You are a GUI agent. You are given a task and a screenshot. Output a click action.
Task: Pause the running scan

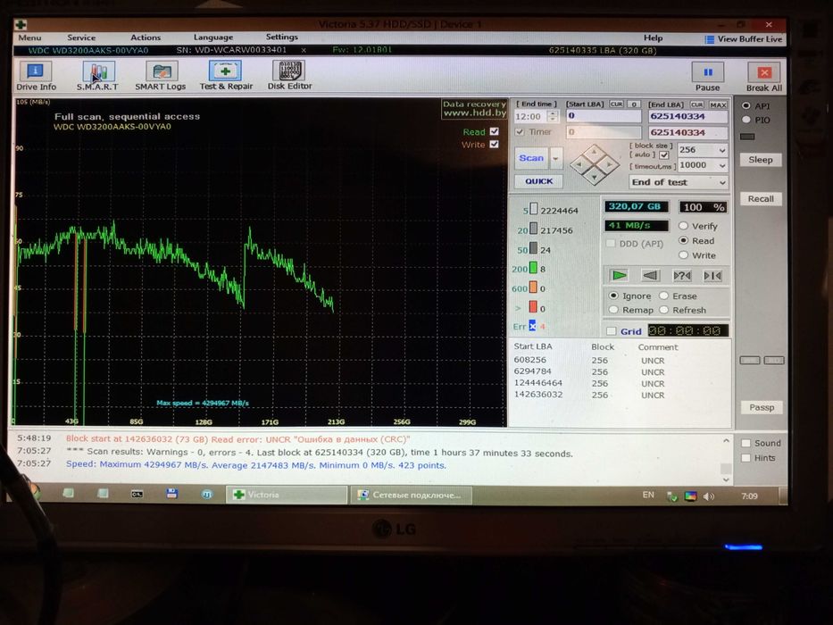click(708, 77)
